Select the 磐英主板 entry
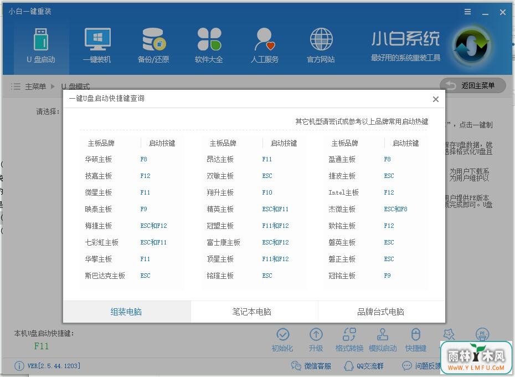This screenshot has width=515, height=377. [342, 242]
